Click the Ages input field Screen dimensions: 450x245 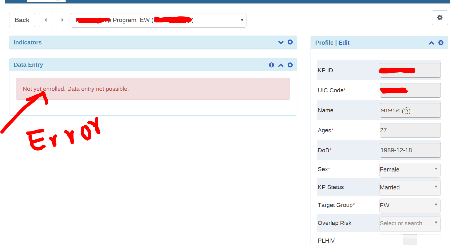point(410,130)
